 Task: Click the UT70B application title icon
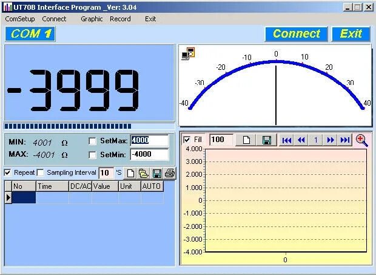(x=7, y=7)
